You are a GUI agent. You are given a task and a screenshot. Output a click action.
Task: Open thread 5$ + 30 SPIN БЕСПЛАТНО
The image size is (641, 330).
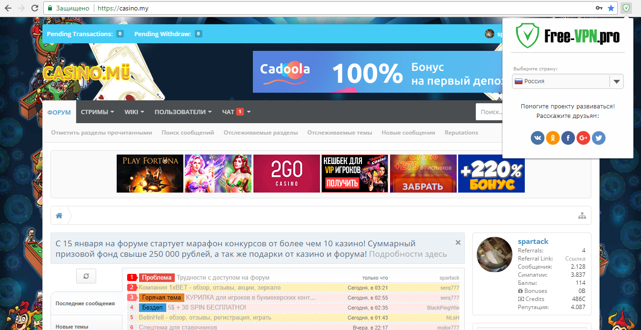pos(207,308)
